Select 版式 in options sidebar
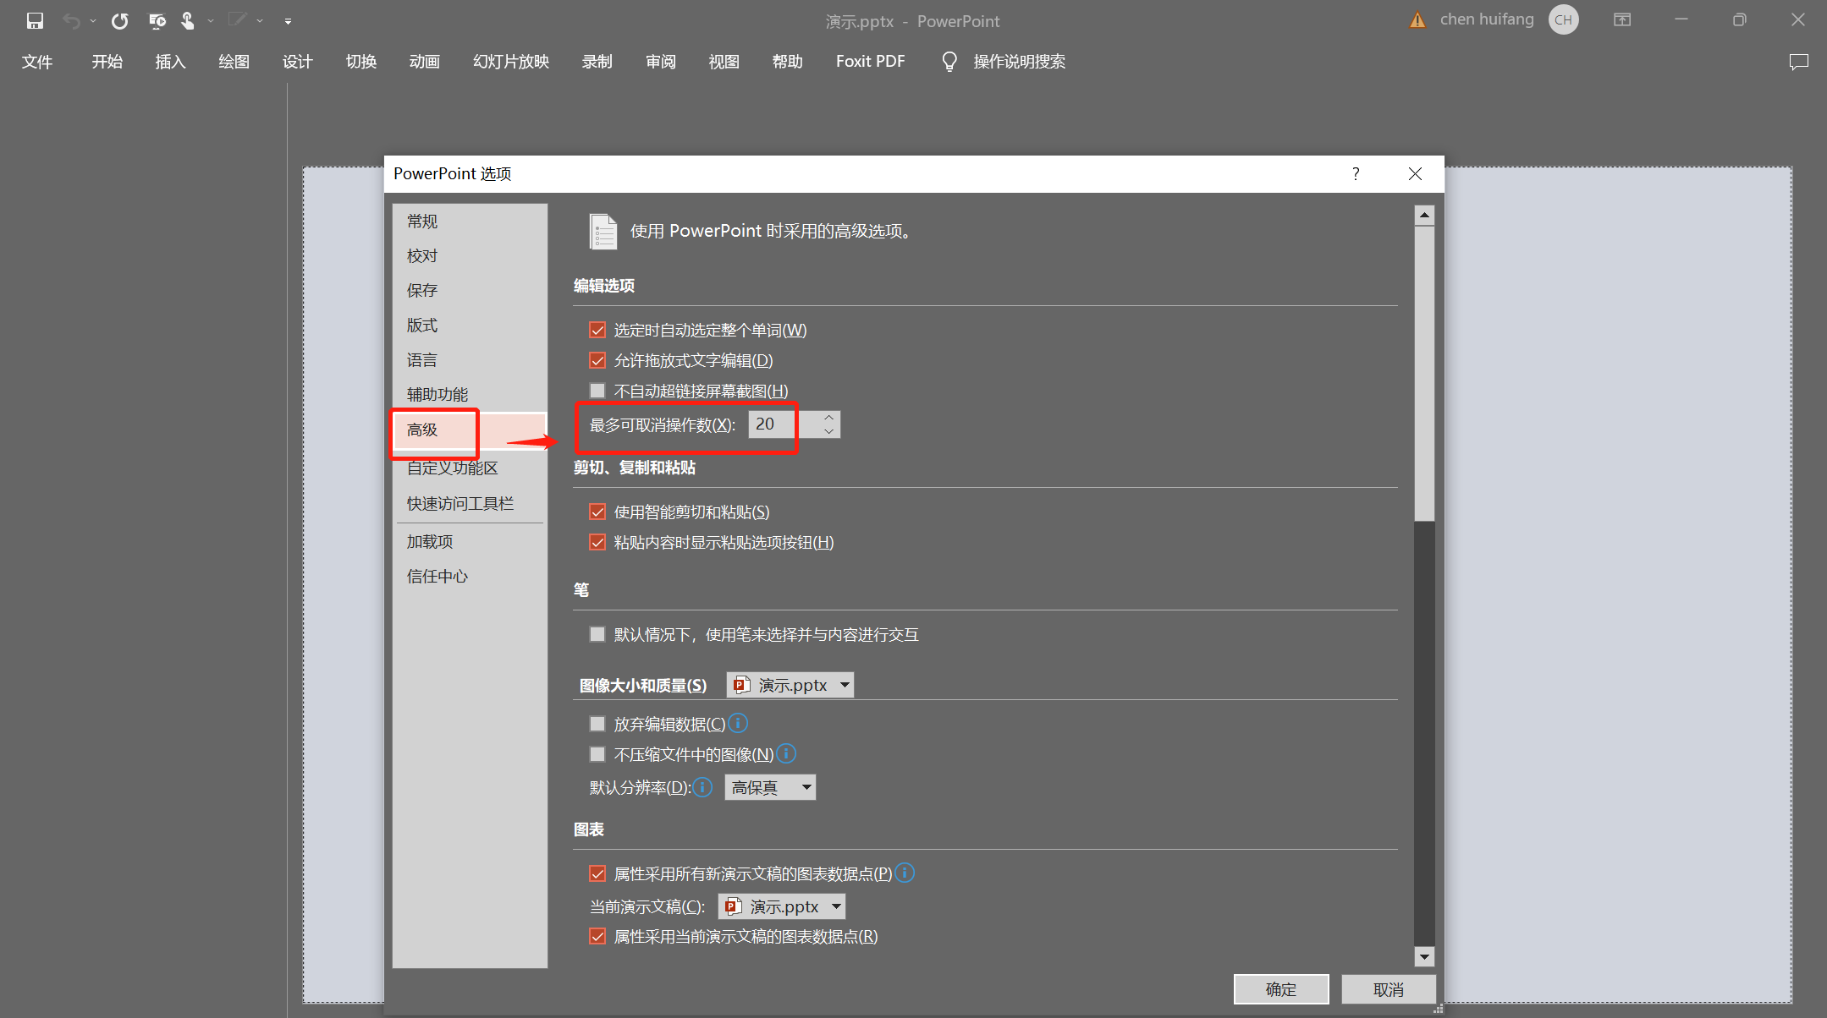 tap(470, 326)
